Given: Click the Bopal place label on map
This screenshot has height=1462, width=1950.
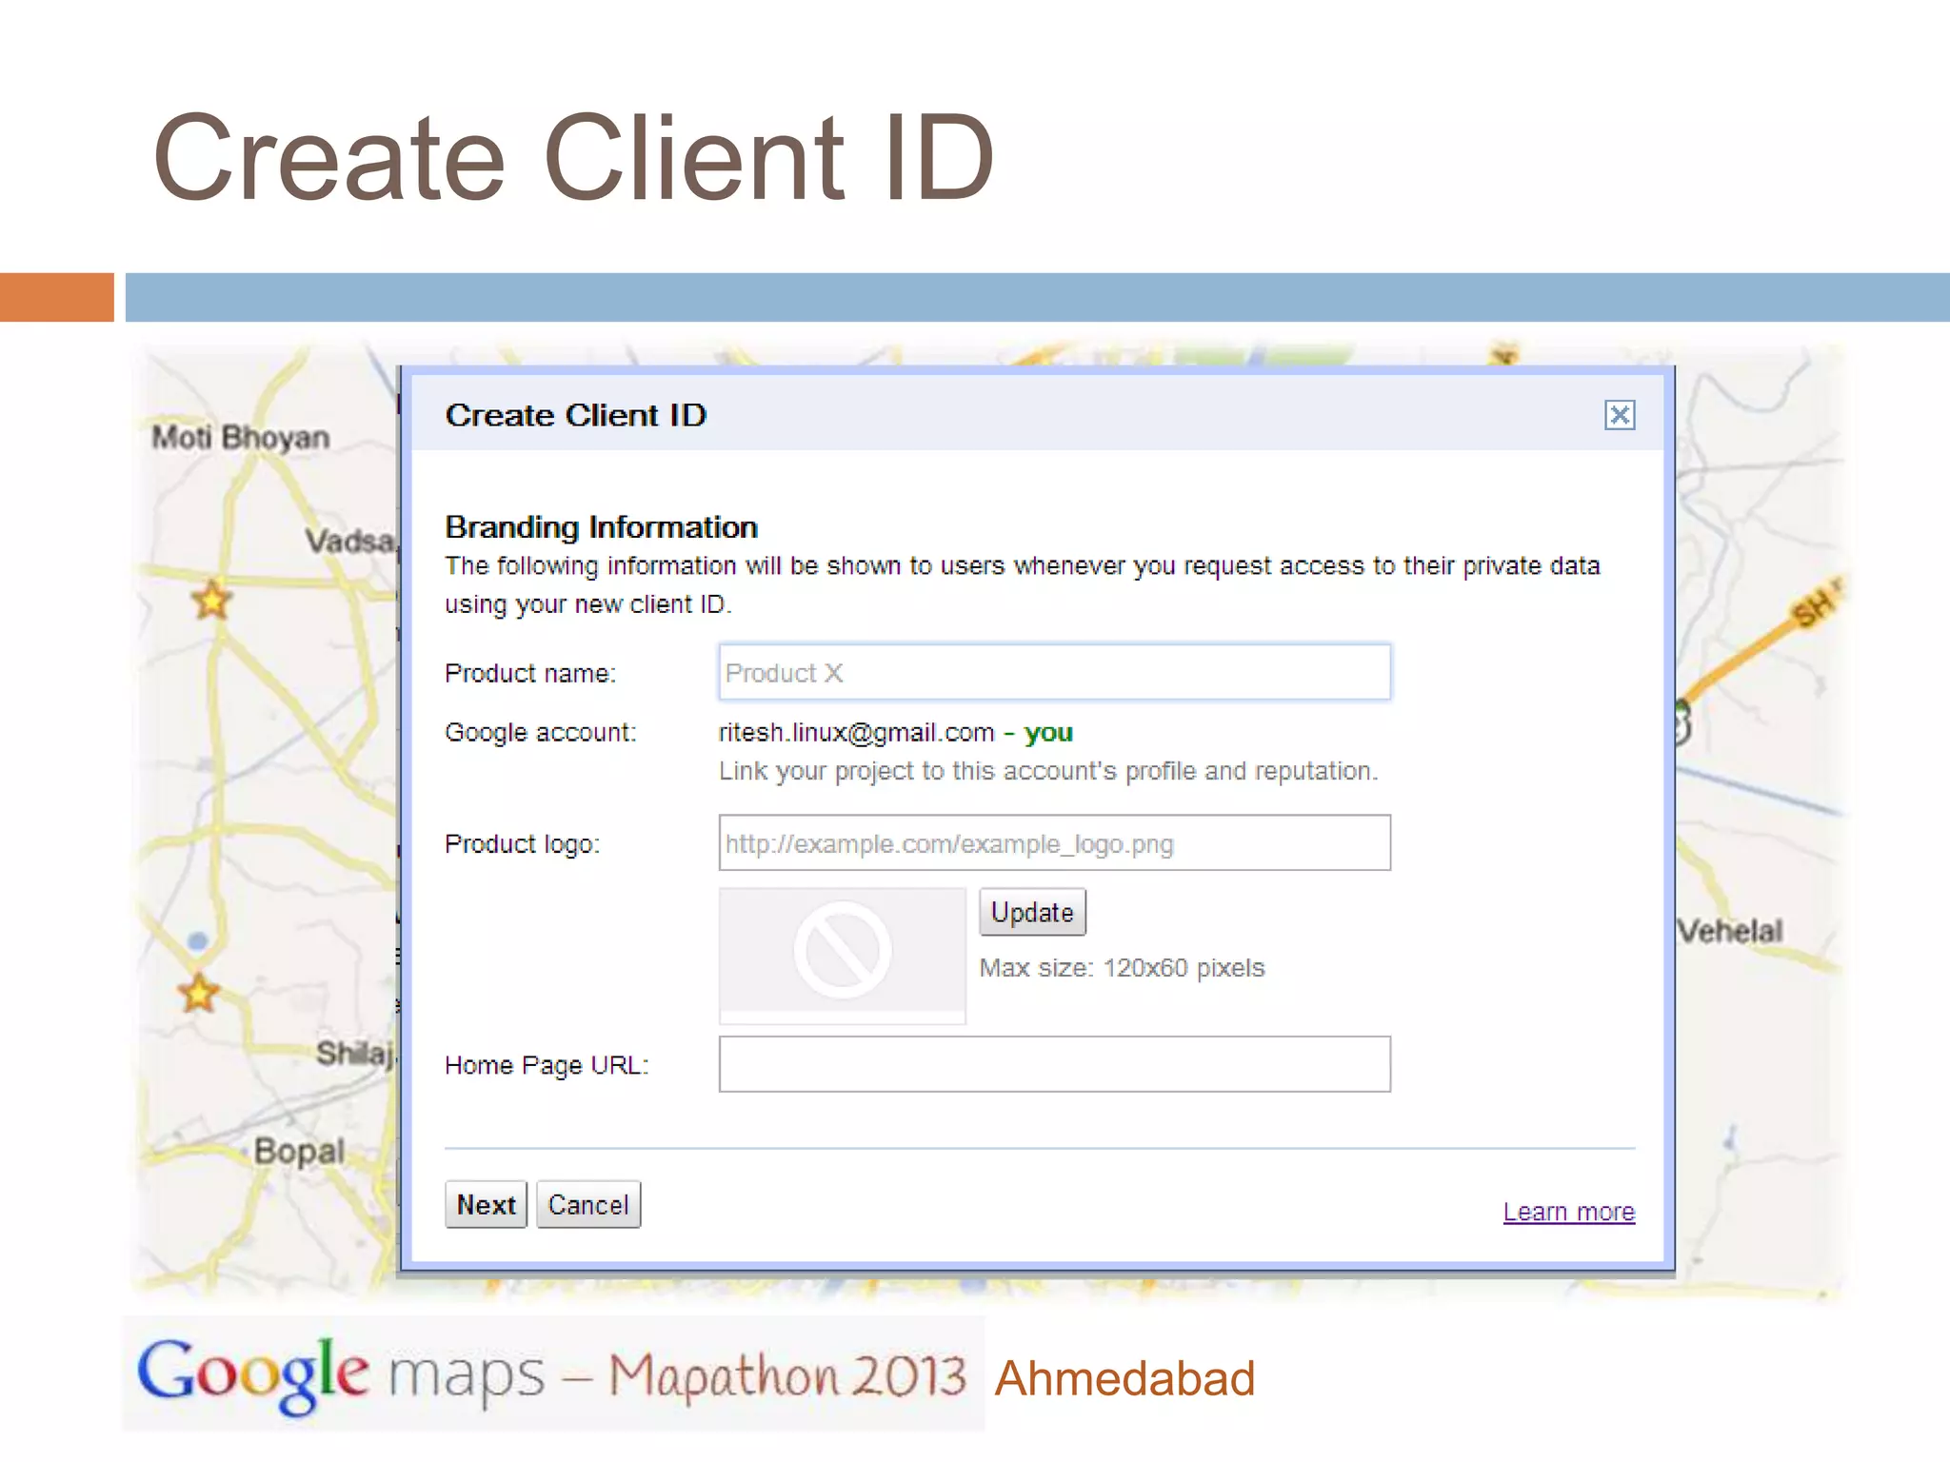Looking at the screenshot, I should pos(298,1151).
